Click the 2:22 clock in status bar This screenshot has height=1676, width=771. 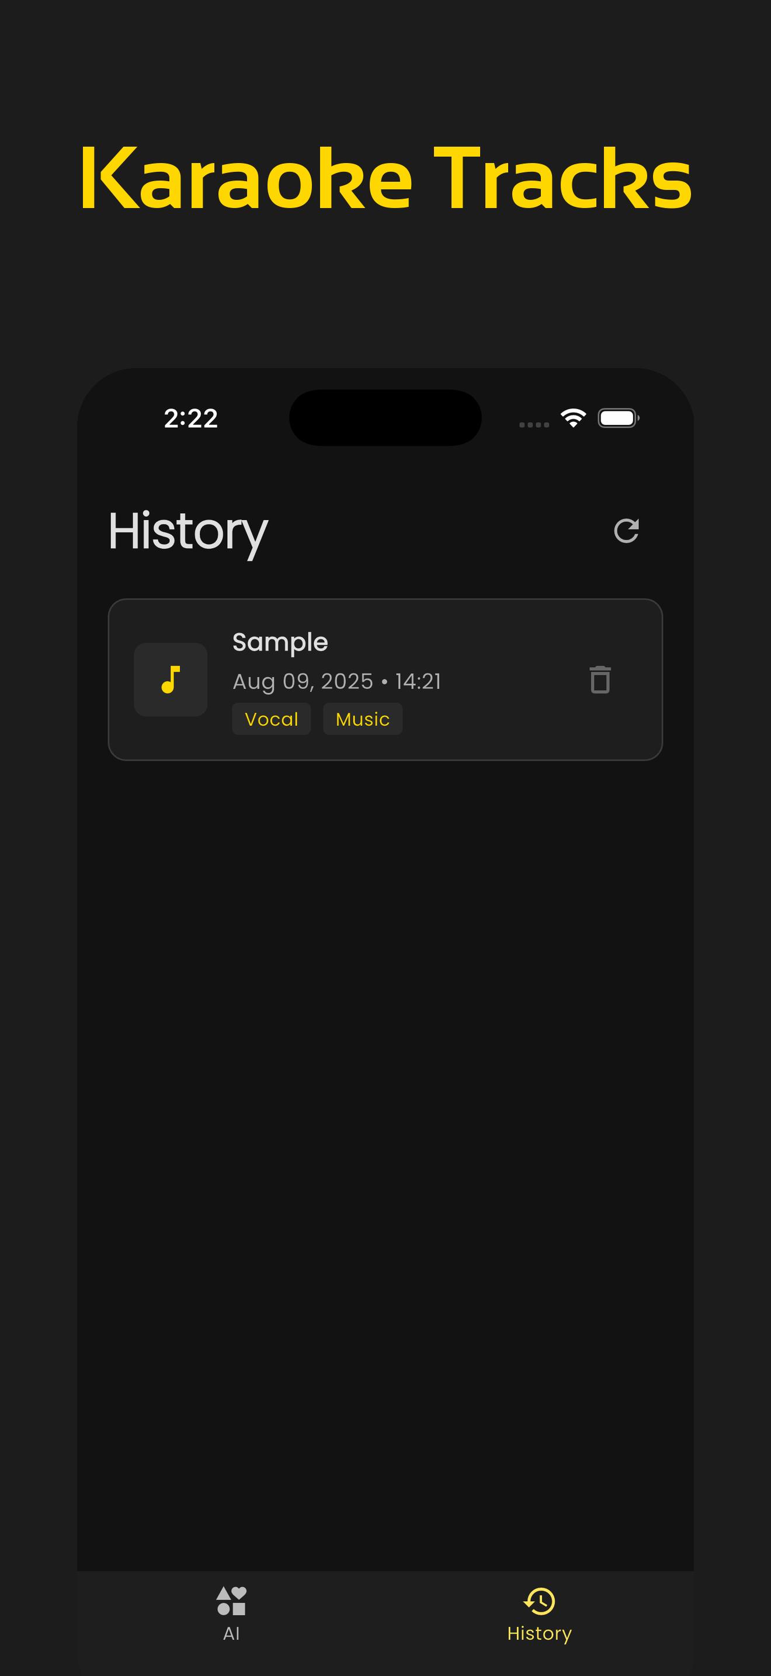pos(190,418)
